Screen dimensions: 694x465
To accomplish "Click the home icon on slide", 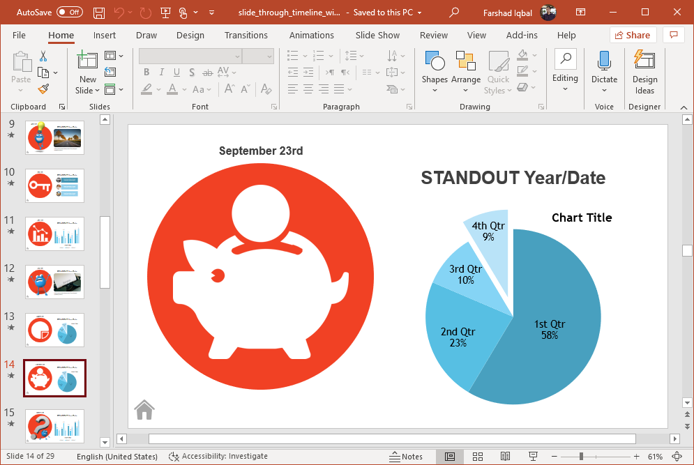I will [x=144, y=410].
